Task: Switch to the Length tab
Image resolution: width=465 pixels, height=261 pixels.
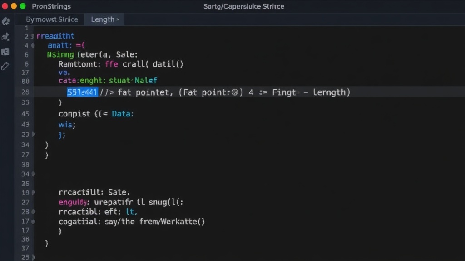Action: pyautogui.click(x=104, y=19)
